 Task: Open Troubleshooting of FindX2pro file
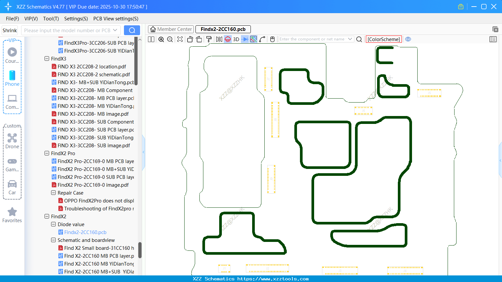point(99,209)
